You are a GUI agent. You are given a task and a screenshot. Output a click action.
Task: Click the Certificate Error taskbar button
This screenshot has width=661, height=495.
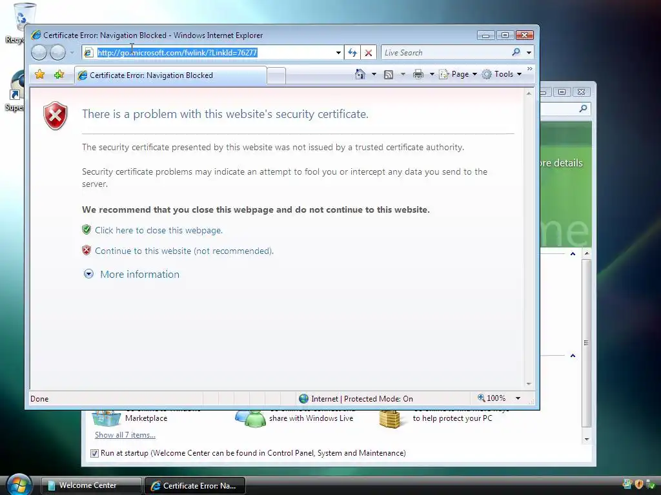point(195,486)
